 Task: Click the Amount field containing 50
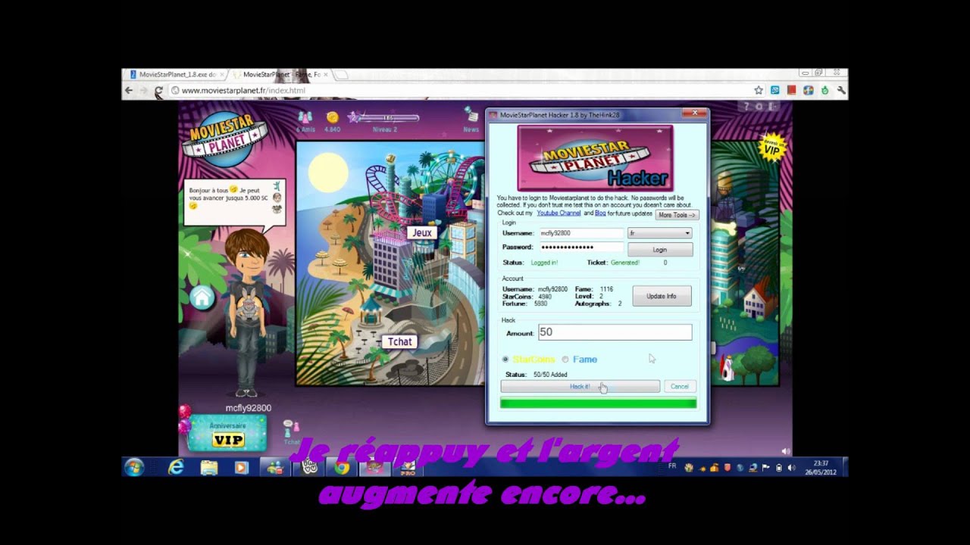615,332
